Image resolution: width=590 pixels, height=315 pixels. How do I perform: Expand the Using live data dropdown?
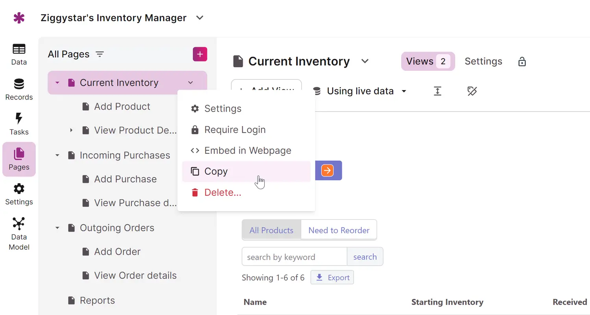[404, 91]
